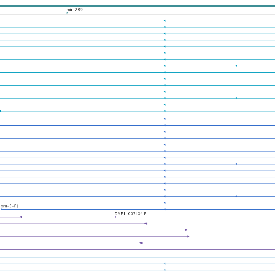The image size is (275, 272).
Task: Click the bru-3-PJ transcript label
Action: point(9,206)
